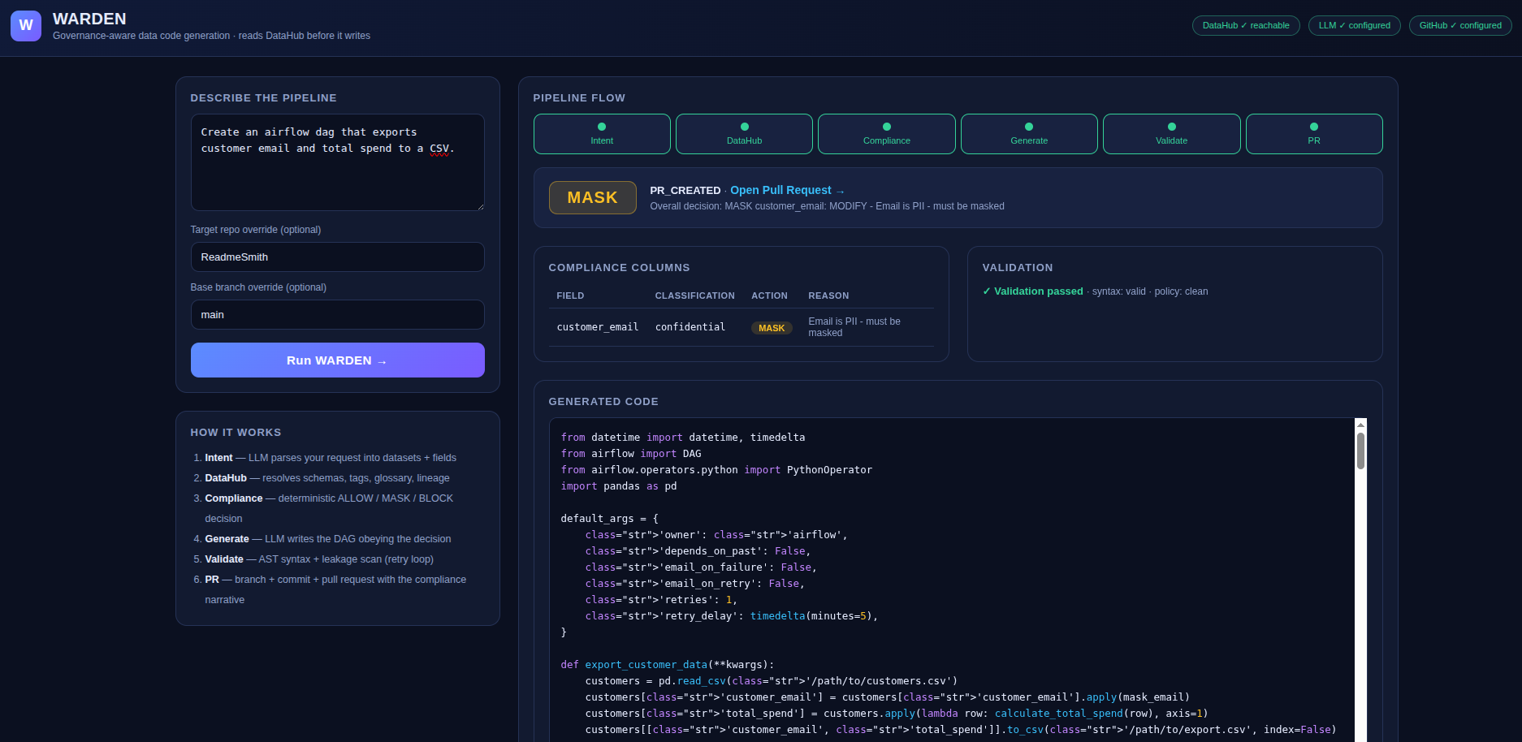
Task: Click the 'Validate' step in How It Works
Action: 319,559
